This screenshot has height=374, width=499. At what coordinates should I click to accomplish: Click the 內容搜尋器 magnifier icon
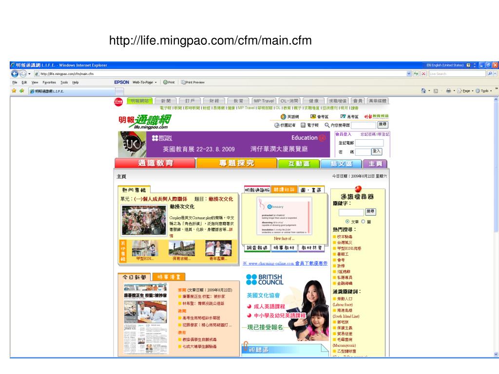(x=327, y=125)
